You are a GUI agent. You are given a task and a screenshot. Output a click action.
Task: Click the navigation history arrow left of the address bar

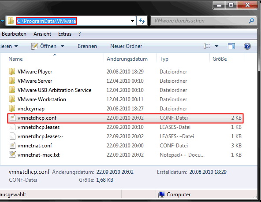pos(2,21)
